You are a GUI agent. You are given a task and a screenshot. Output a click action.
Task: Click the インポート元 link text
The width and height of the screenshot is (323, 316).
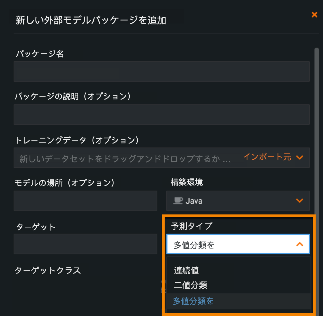(x=267, y=157)
